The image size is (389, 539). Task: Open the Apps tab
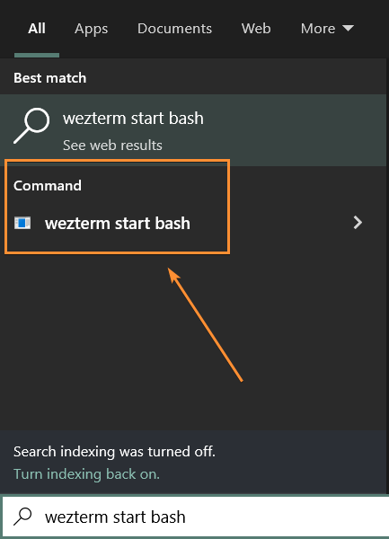click(91, 29)
